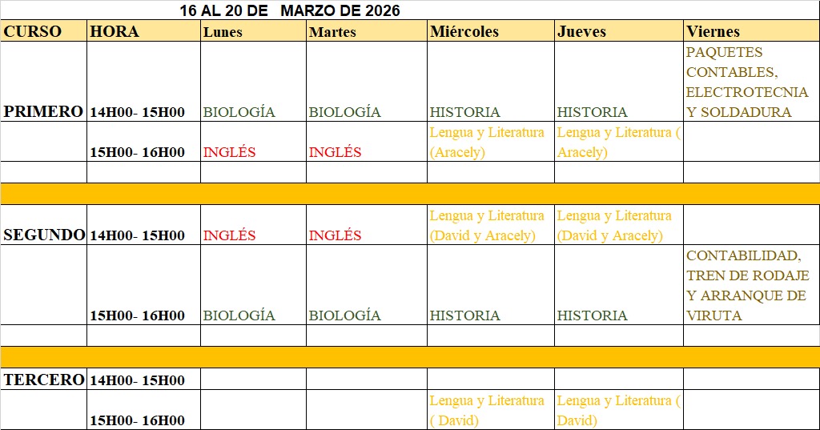Click the title '16 AL 20 DE MARZO DE 2026'
The image size is (820, 430).
pyautogui.click(x=290, y=10)
